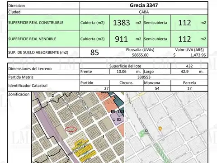Viewport: 217px width, 163px height.
Task: Select the '17' value under Parcela
Action: tap(189, 88)
